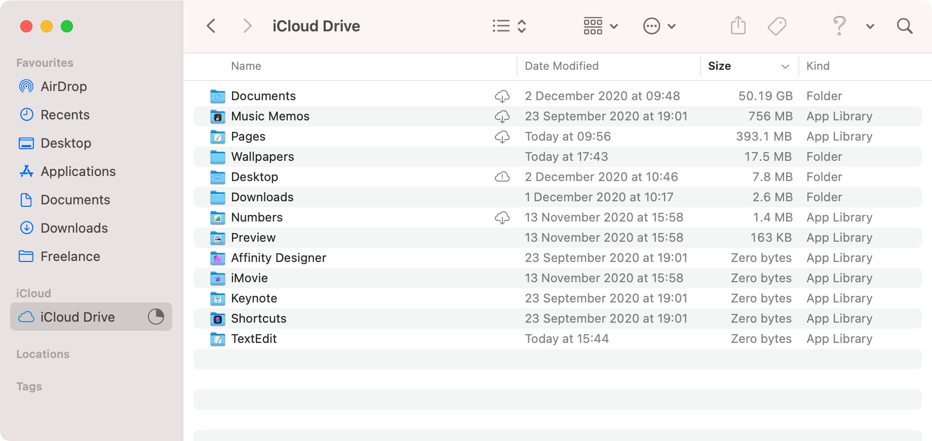This screenshot has height=441, width=932.
Task: Click the 163 KB size value
Action: pos(771,238)
